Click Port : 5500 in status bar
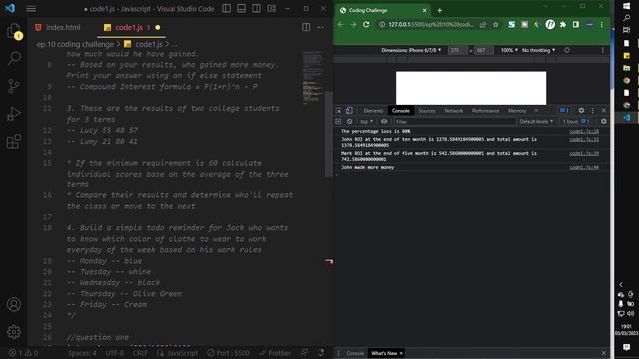This screenshot has width=639, height=359. tap(228, 353)
